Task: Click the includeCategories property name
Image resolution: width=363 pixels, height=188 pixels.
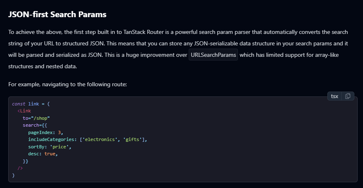Action: pos(51,139)
